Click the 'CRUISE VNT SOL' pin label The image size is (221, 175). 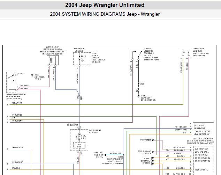203,161
